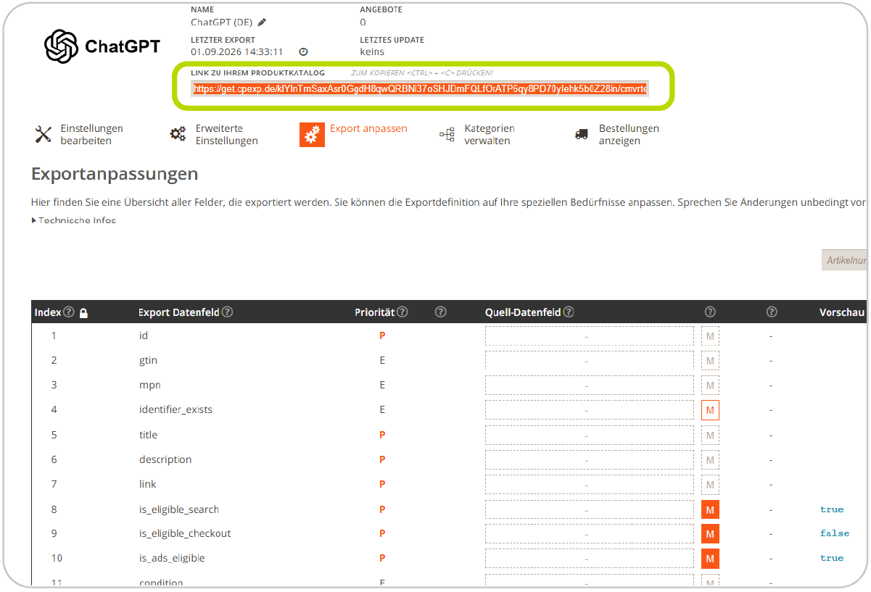Image resolution: width=871 pixels, height=592 pixels.
Task: Toggle orange M button in is_ads_eligible row
Action: pos(710,559)
